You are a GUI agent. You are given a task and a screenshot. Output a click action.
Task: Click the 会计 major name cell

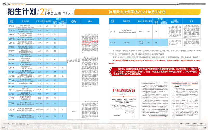click(25, 86)
